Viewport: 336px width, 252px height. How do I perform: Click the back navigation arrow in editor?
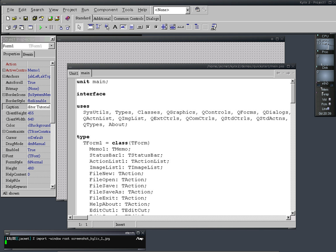coord(279,73)
